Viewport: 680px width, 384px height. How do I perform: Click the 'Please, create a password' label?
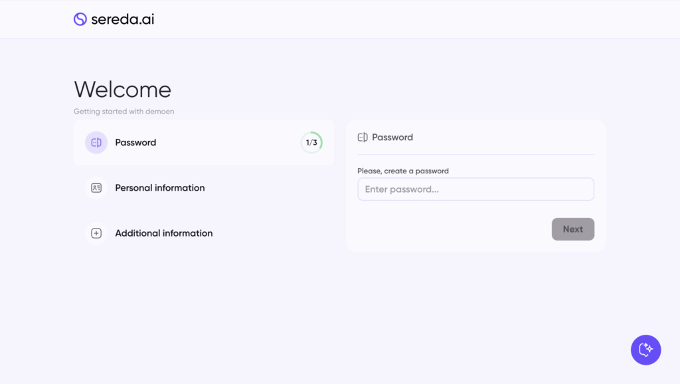click(x=403, y=171)
